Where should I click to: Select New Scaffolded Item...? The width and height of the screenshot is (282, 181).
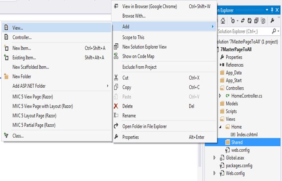tap(57, 67)
